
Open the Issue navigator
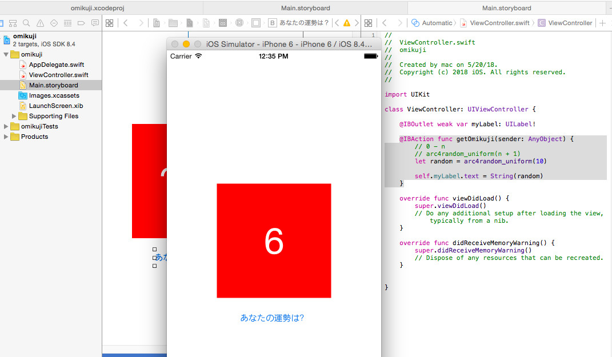tap(40, 23)
